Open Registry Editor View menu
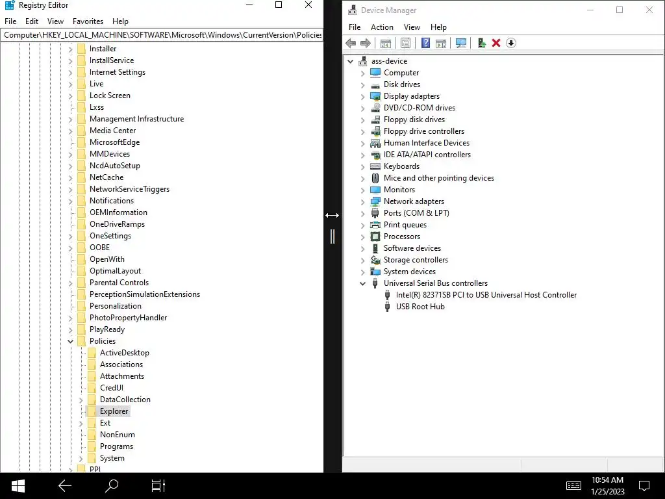 tap(55, 21)
